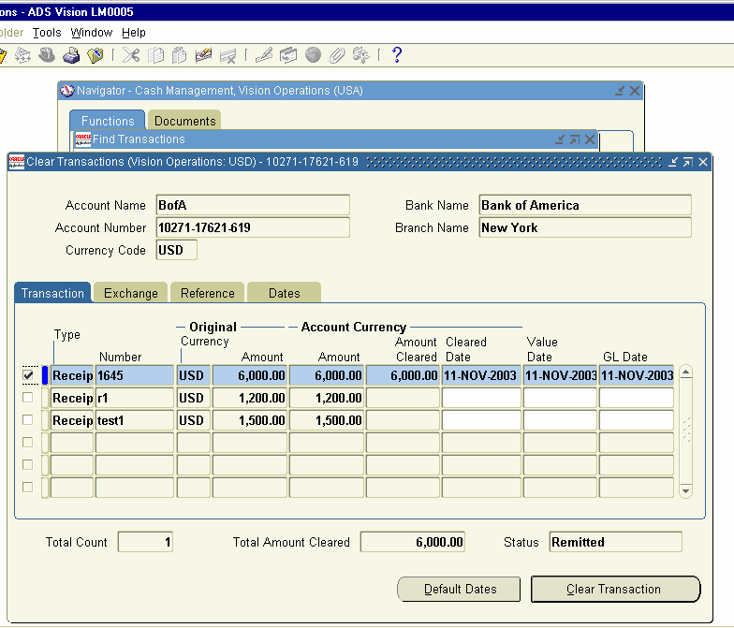
Task: Click Cleared Date cell for receipt 1645
Action: [481, 375]
